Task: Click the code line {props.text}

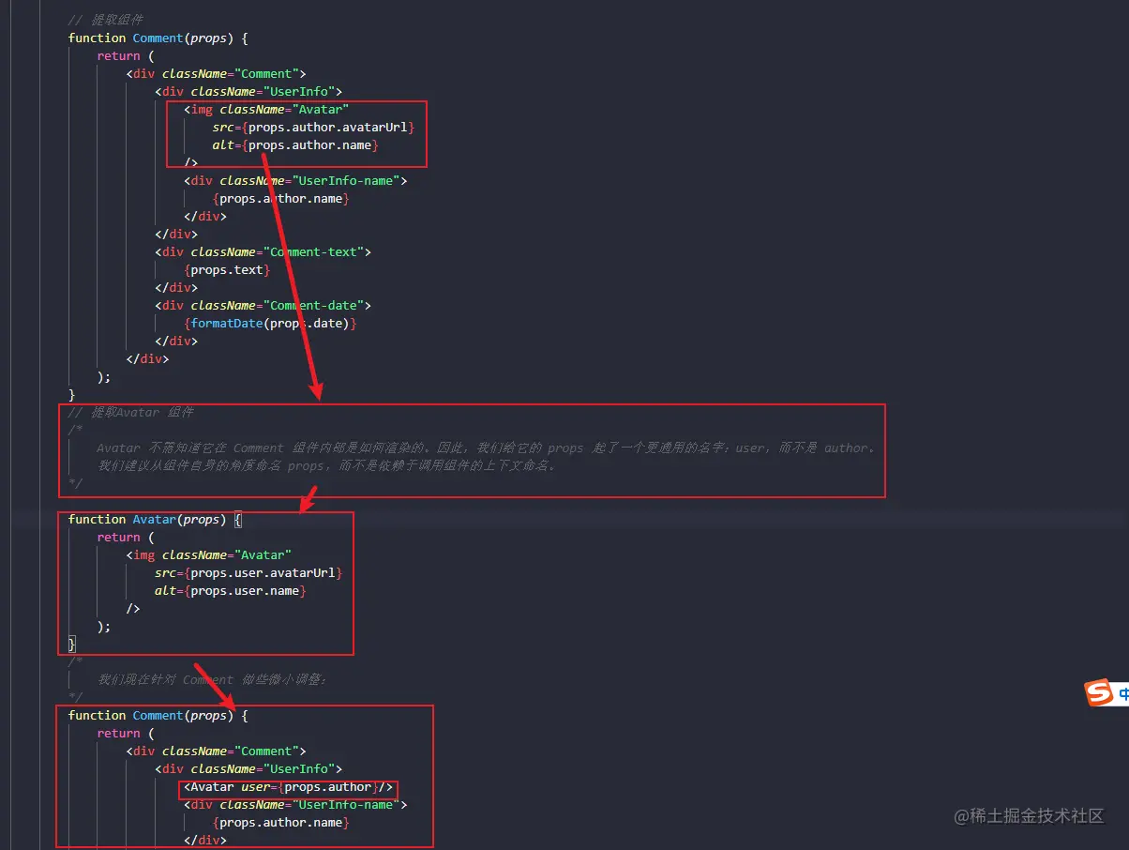Action: (x=227, y=269)
